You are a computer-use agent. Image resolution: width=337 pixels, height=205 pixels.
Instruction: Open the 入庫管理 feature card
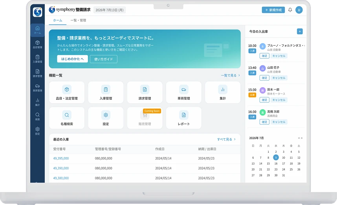point(106,92)
